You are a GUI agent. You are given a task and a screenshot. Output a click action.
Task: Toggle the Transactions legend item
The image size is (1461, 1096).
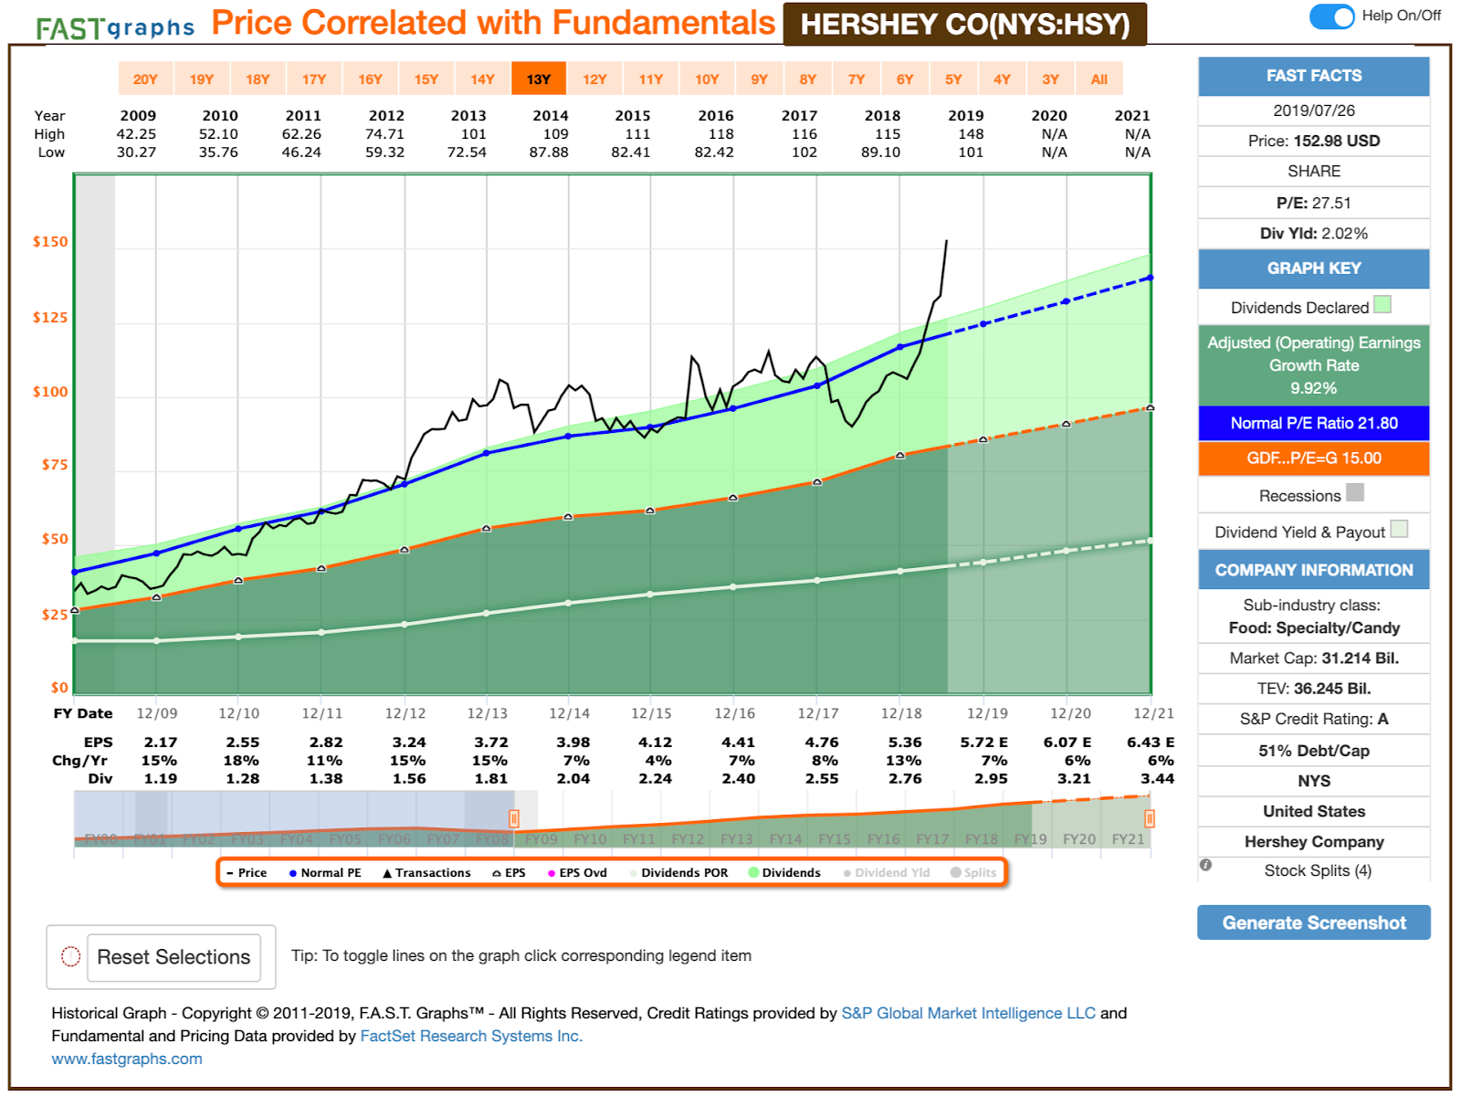pos(426,873)
